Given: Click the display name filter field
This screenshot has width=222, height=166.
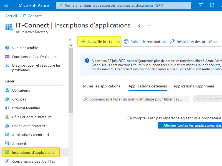Looking at the screenshot, I should (x=136, y=99).
